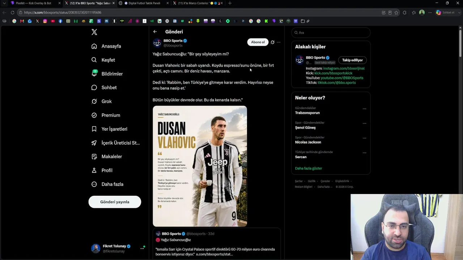Open BBO Sports avatar on the post
The height and width of the screenshot is (260, 463).
[x=157, y=43]
